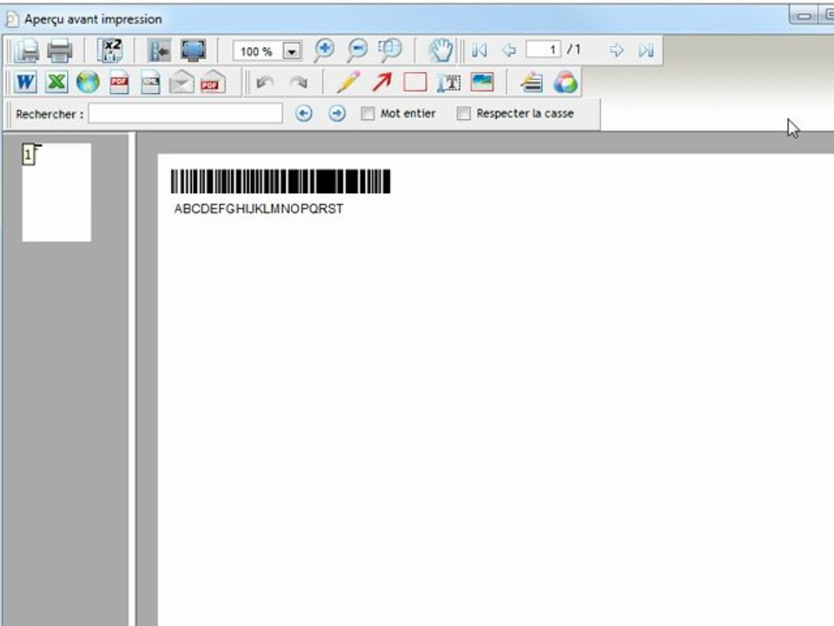Image resolution: width=834 pixels, height=626 pixels.
Task: Select the text box annotation tool
Action: point(448,83)
